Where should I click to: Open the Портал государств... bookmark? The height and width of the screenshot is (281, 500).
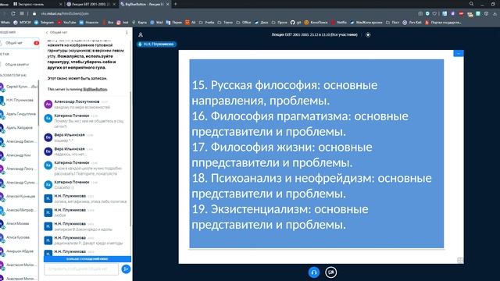[x=443, y=23]
